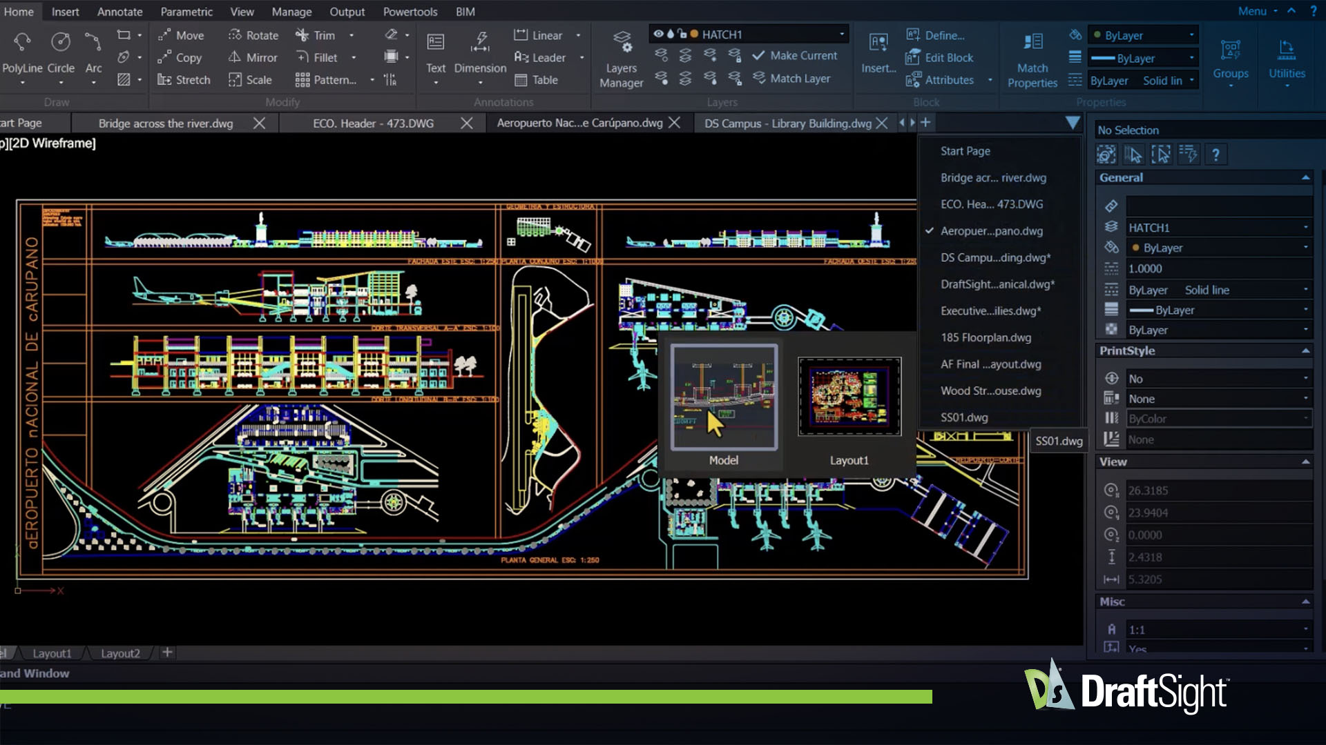This screenshot has width=1326, height=745.
Task: Add a new document tab with plus
Action: 925,122
